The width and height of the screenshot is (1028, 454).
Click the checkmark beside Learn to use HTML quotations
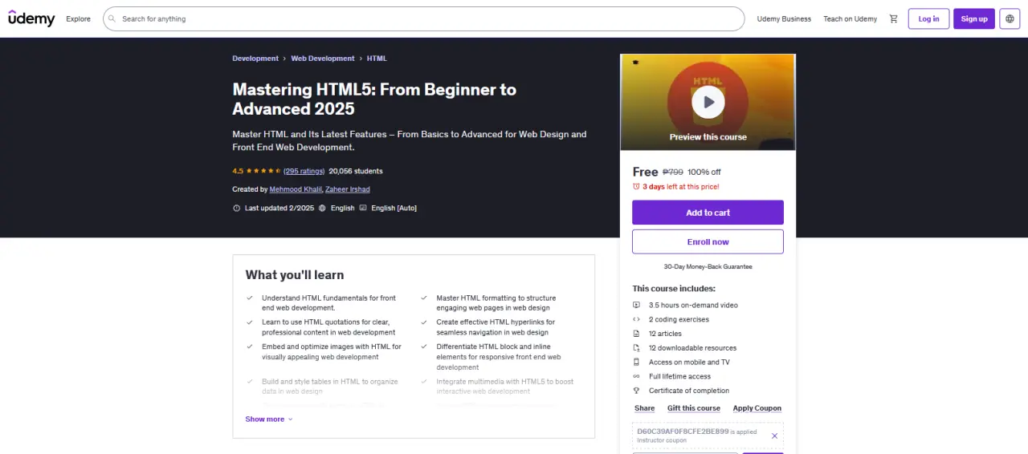point(250,322)
